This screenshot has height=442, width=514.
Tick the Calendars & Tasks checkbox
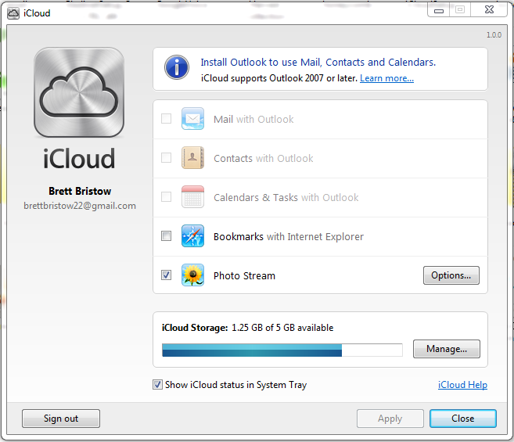point(166,196)
